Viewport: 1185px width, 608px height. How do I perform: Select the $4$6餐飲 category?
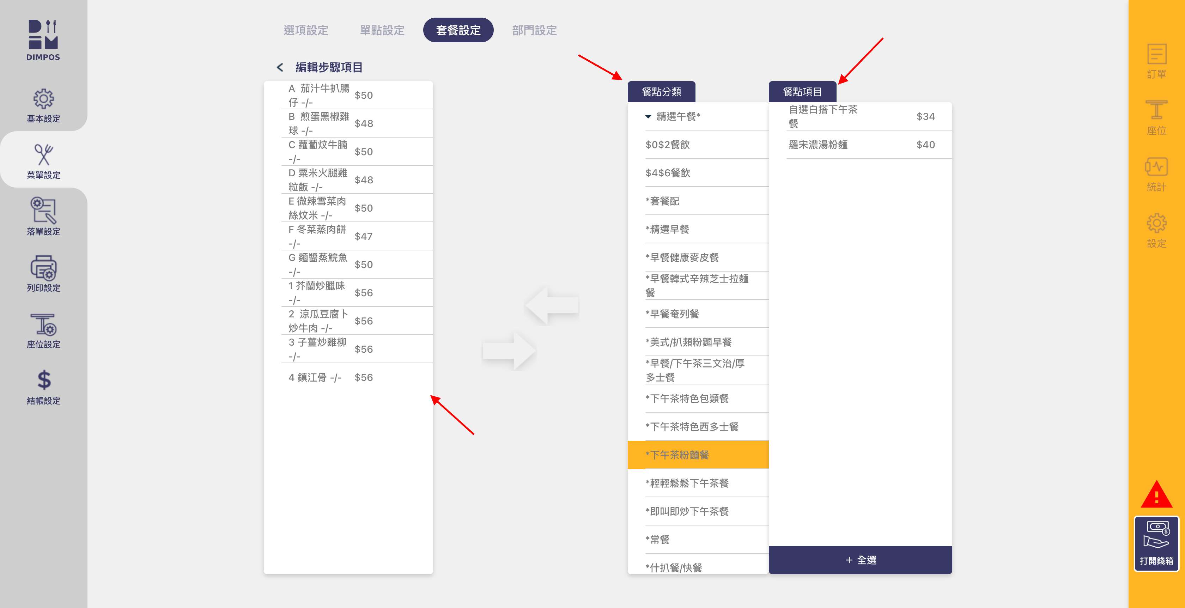[x=697, y=173]
